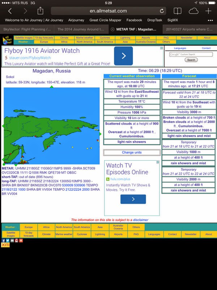
Task: Click the 530009 link in long-TAF
Action: click(68, 185)
